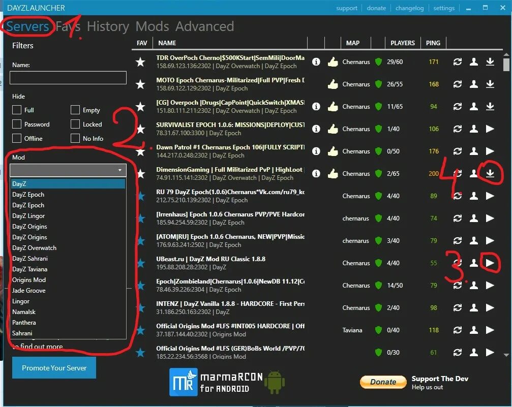This screenshot has width=512, height=407.
Task: Show players on [ATOM|RU] Epoch server
Action: (474, 240)
